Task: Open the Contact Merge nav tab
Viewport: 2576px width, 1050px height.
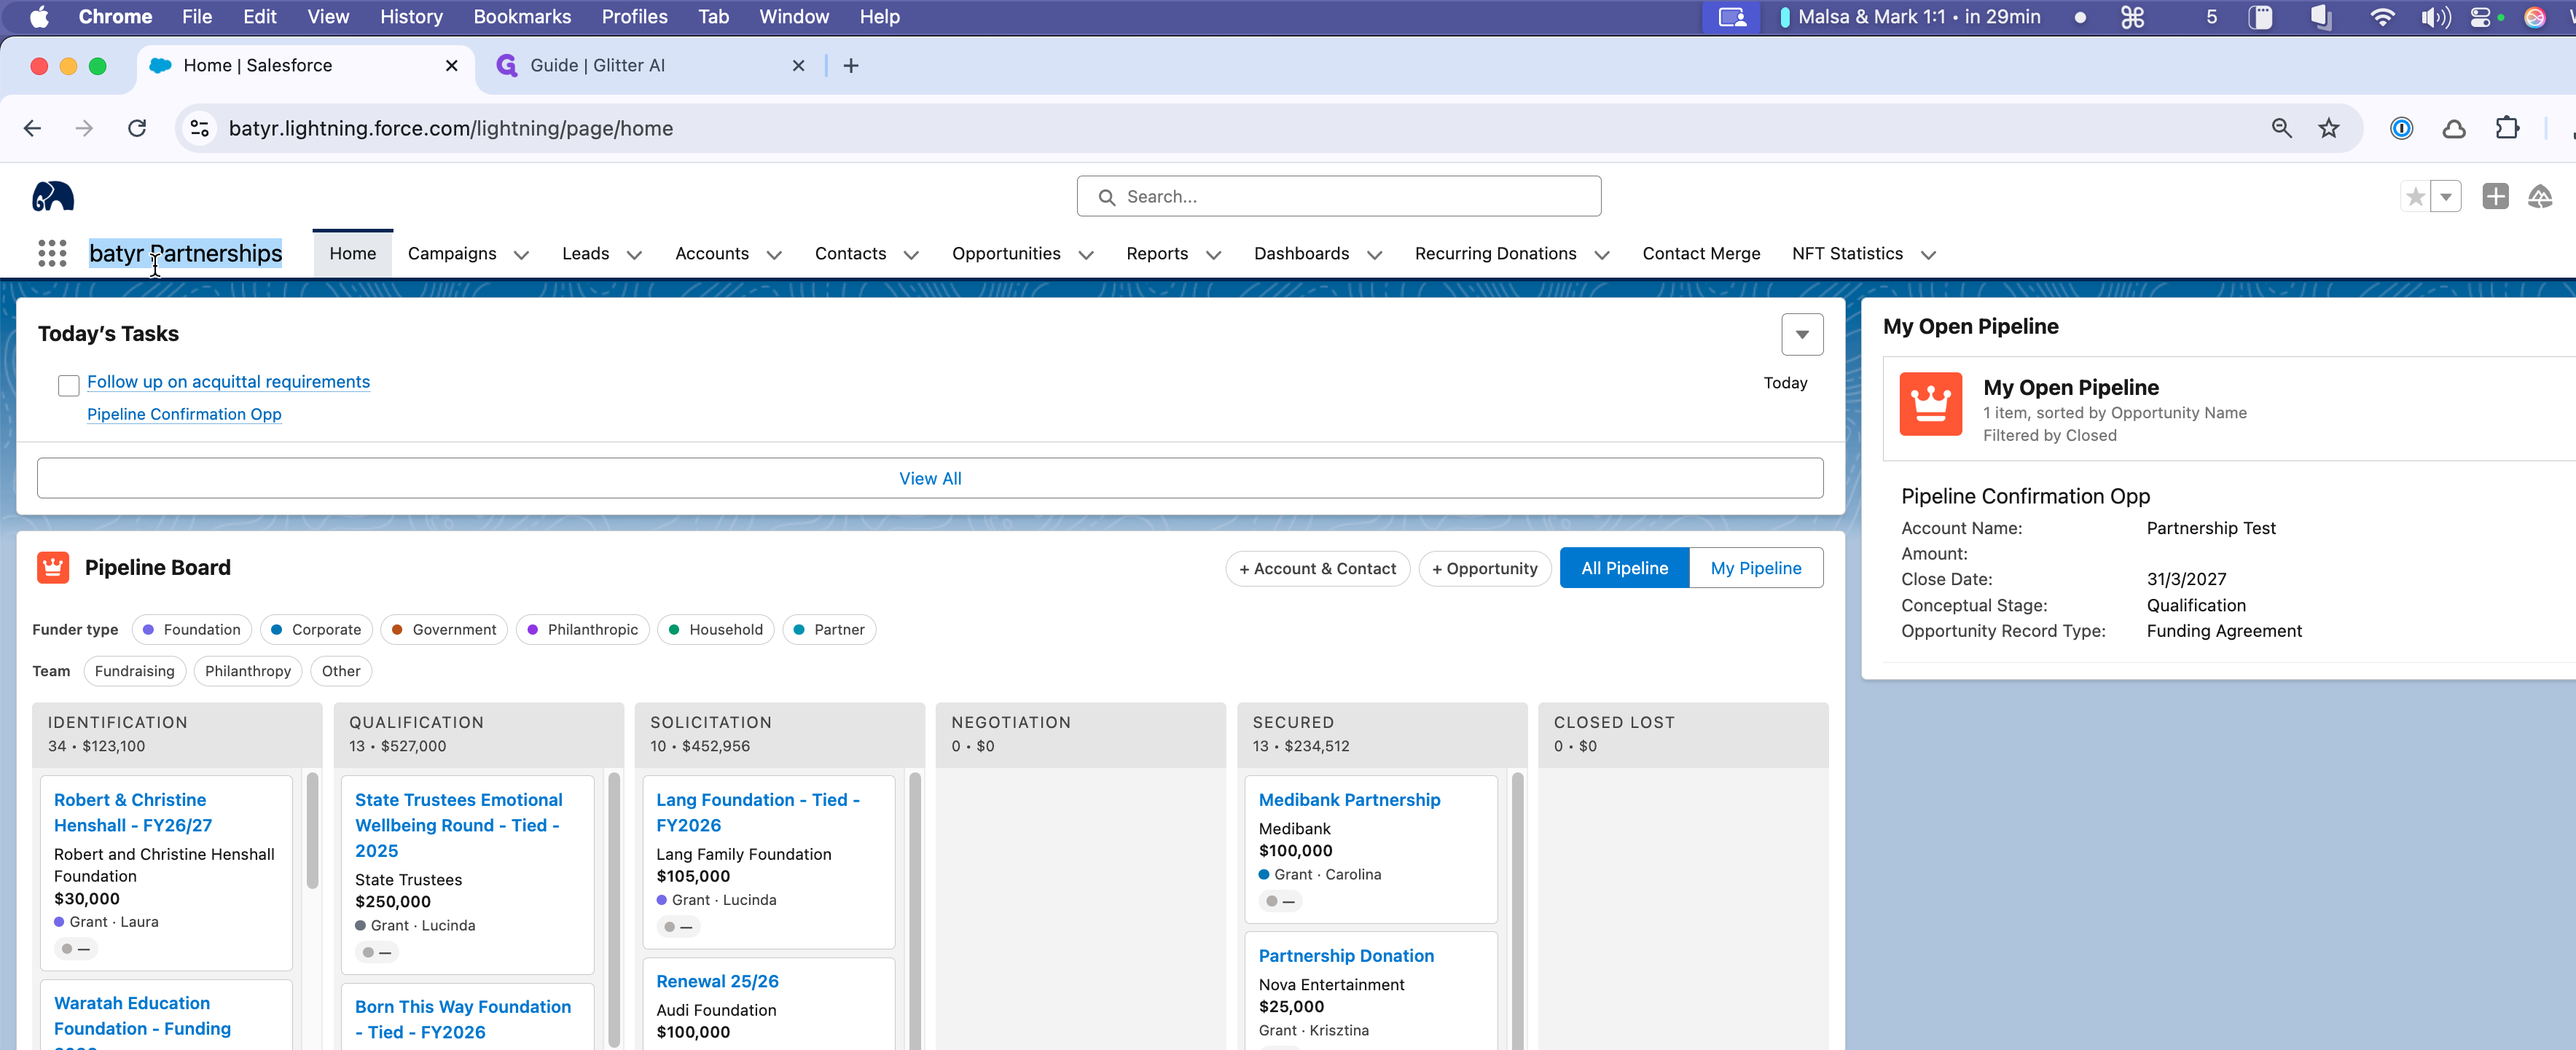Action: pyautogui.click(x=1701, y=254)
